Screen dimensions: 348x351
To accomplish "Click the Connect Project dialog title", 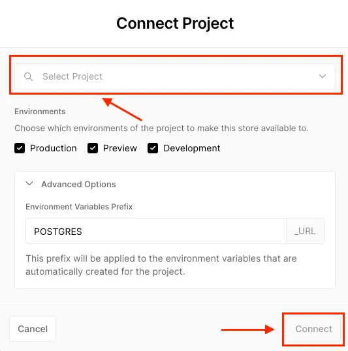I will tap(175, 23).
